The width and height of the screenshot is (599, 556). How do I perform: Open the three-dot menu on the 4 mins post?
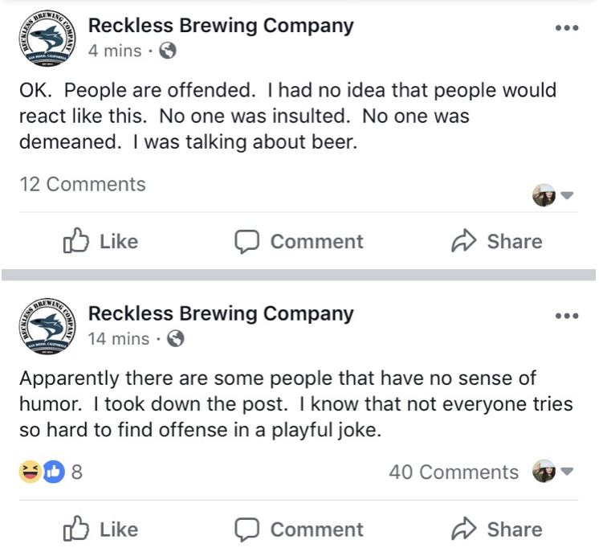coord(566,28)
